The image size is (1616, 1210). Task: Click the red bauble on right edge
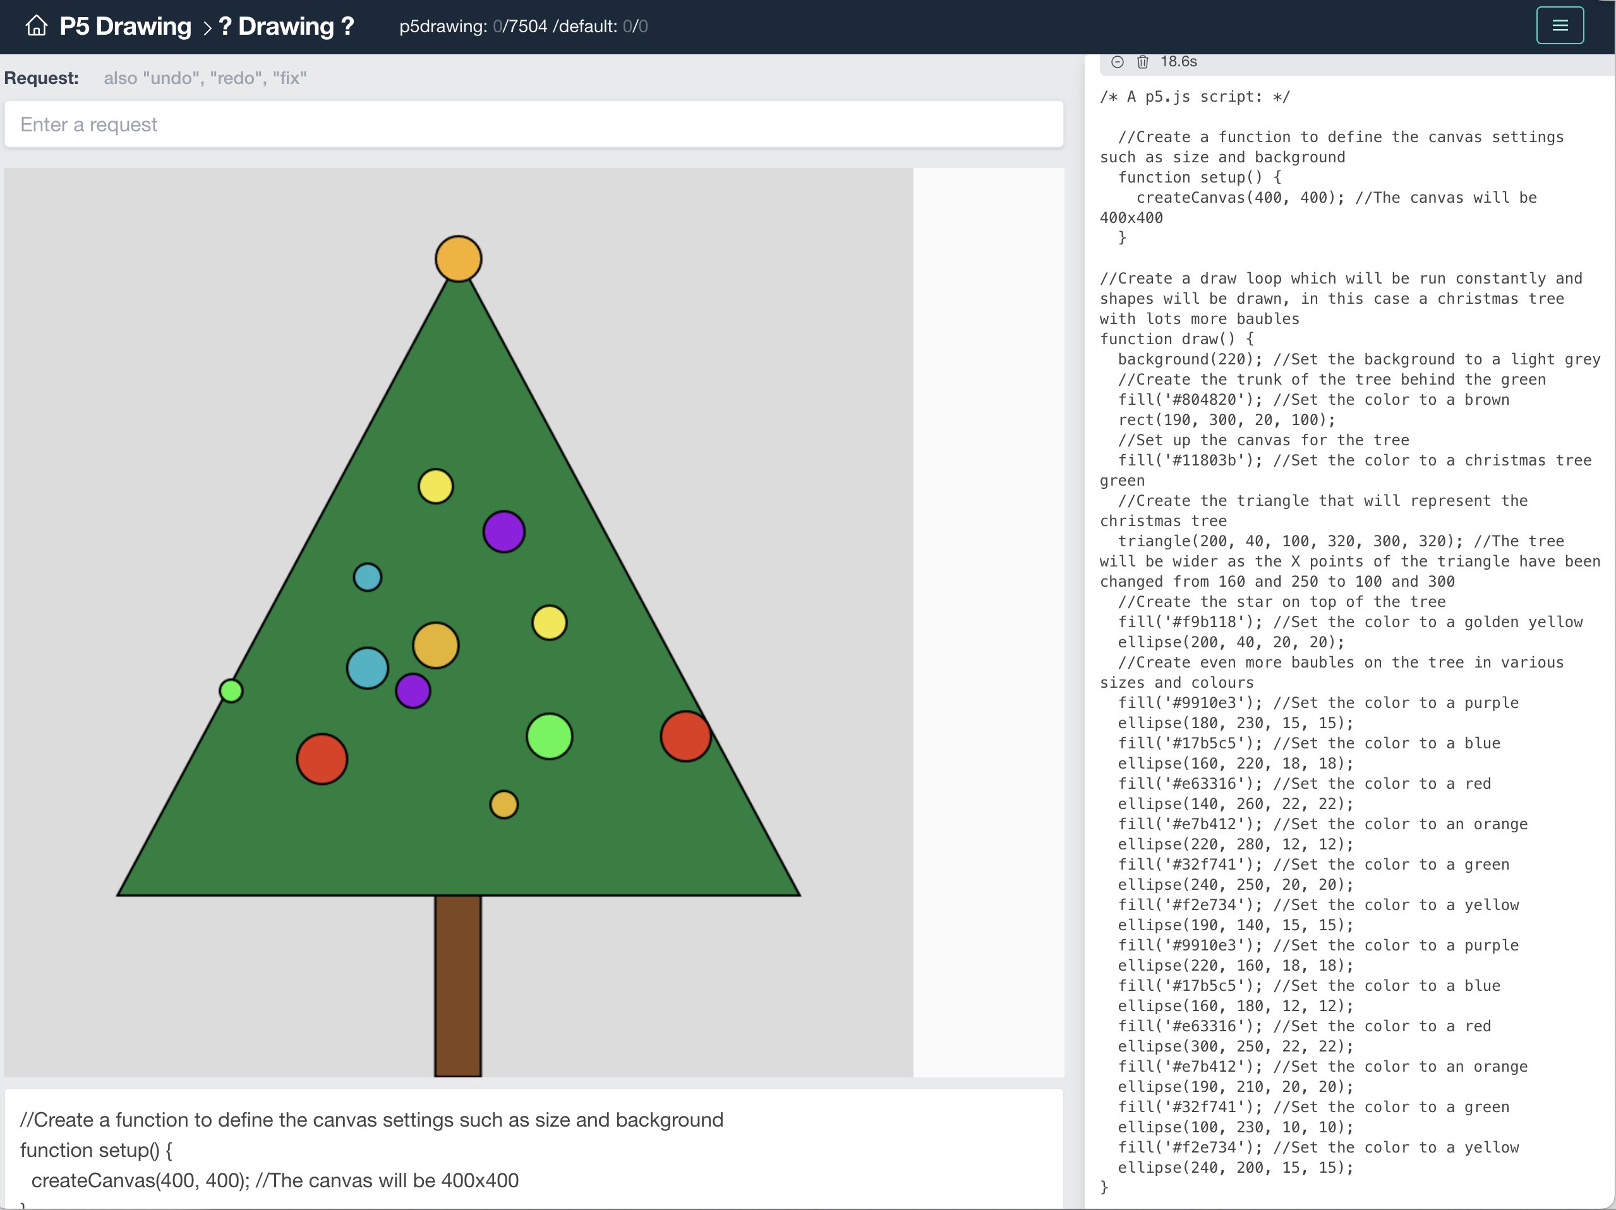tap(685, 736)
